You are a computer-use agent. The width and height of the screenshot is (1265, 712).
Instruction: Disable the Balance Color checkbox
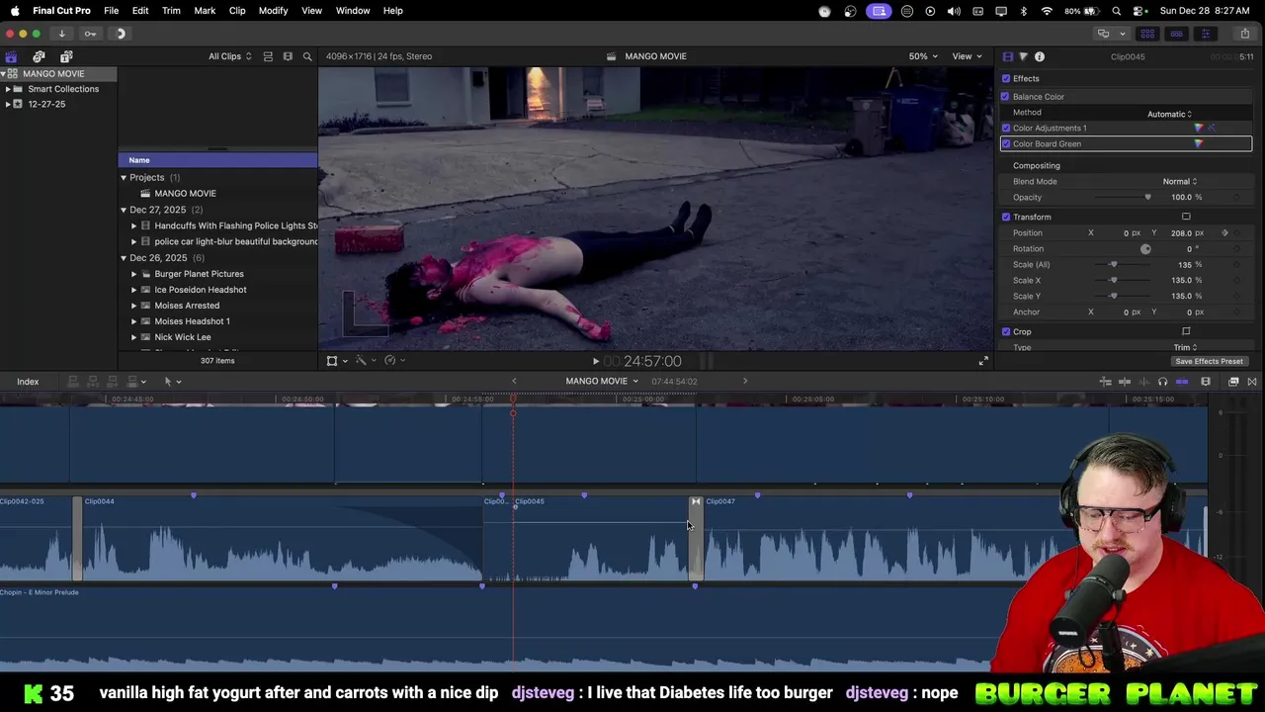[1005, 96]
